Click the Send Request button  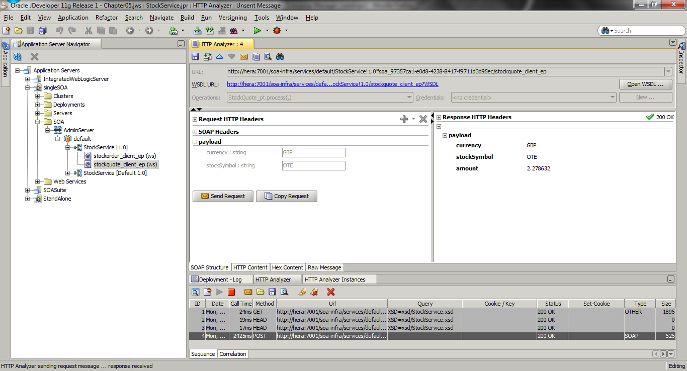tap(223, 196)
